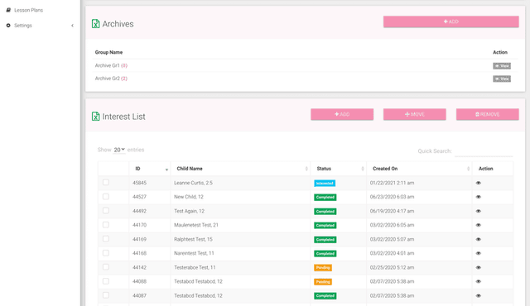This screenshot has width=530, height=306.
Task: Click Add in Interest List
Action: (x=342, y=114)
